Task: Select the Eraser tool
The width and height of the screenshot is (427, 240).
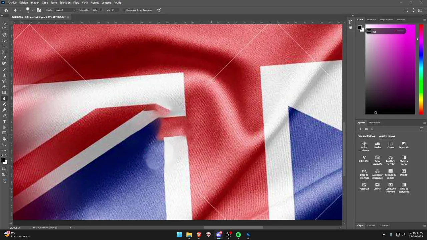Action: tap(4, 87)
